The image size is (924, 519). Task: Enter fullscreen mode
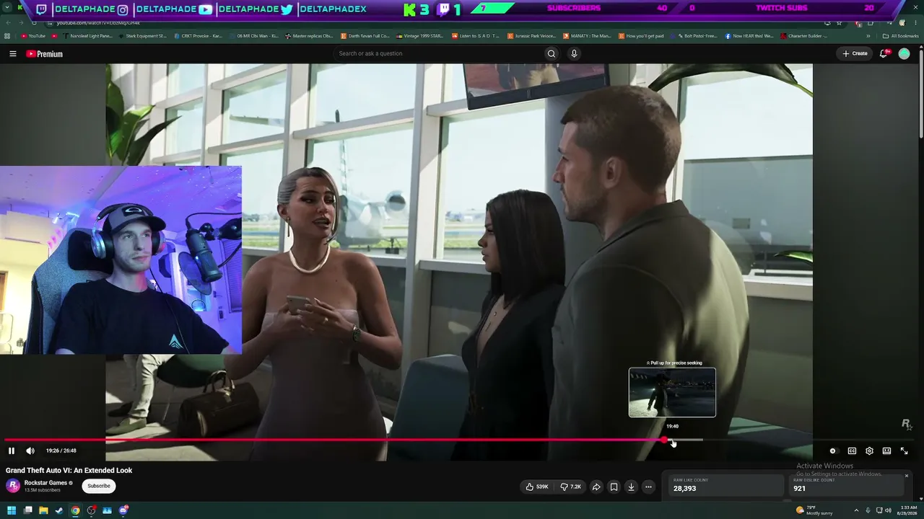tap(904, 451)
